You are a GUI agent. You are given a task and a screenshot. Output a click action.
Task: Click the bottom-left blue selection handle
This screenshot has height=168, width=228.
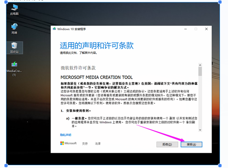[6, 165]
